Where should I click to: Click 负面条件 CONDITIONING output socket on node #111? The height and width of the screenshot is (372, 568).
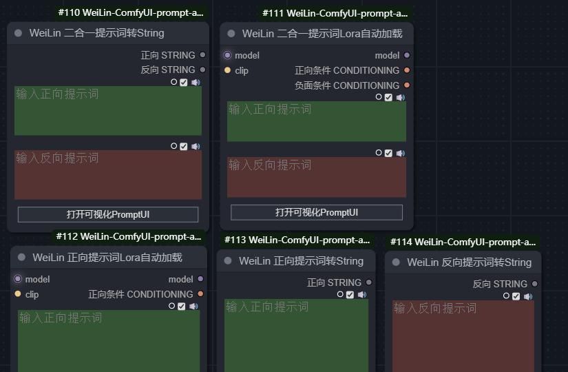407,85
